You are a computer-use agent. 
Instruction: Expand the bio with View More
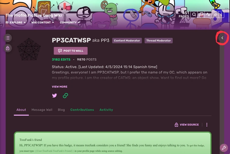click(59, 87)
